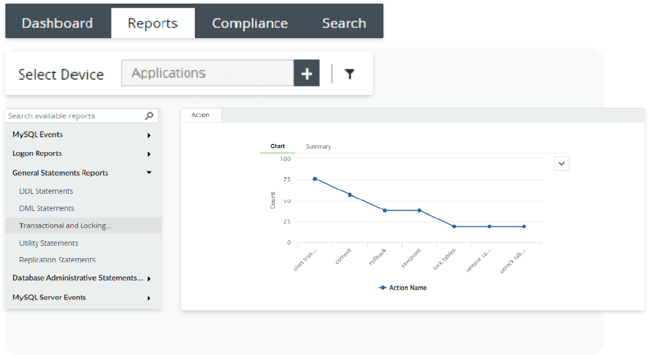Open the DML Statements report
The image size is (650, 355).
(x=47, y=208)
